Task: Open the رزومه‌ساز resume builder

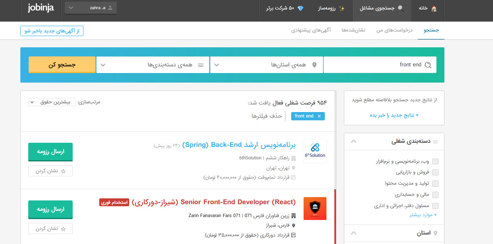Action: [331, 8]
